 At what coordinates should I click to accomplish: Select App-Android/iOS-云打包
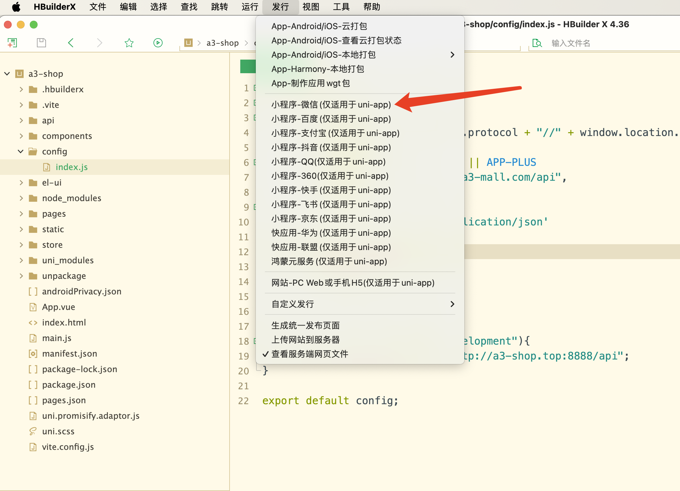(x=360, y=26)
